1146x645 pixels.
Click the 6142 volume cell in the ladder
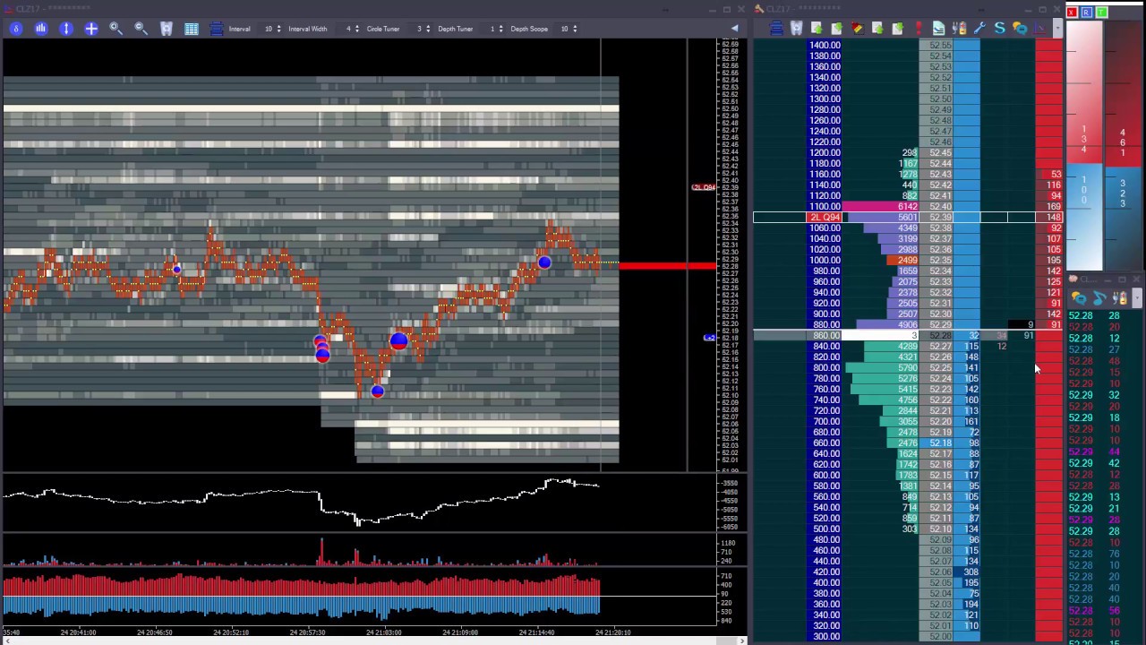pos(881,207)
